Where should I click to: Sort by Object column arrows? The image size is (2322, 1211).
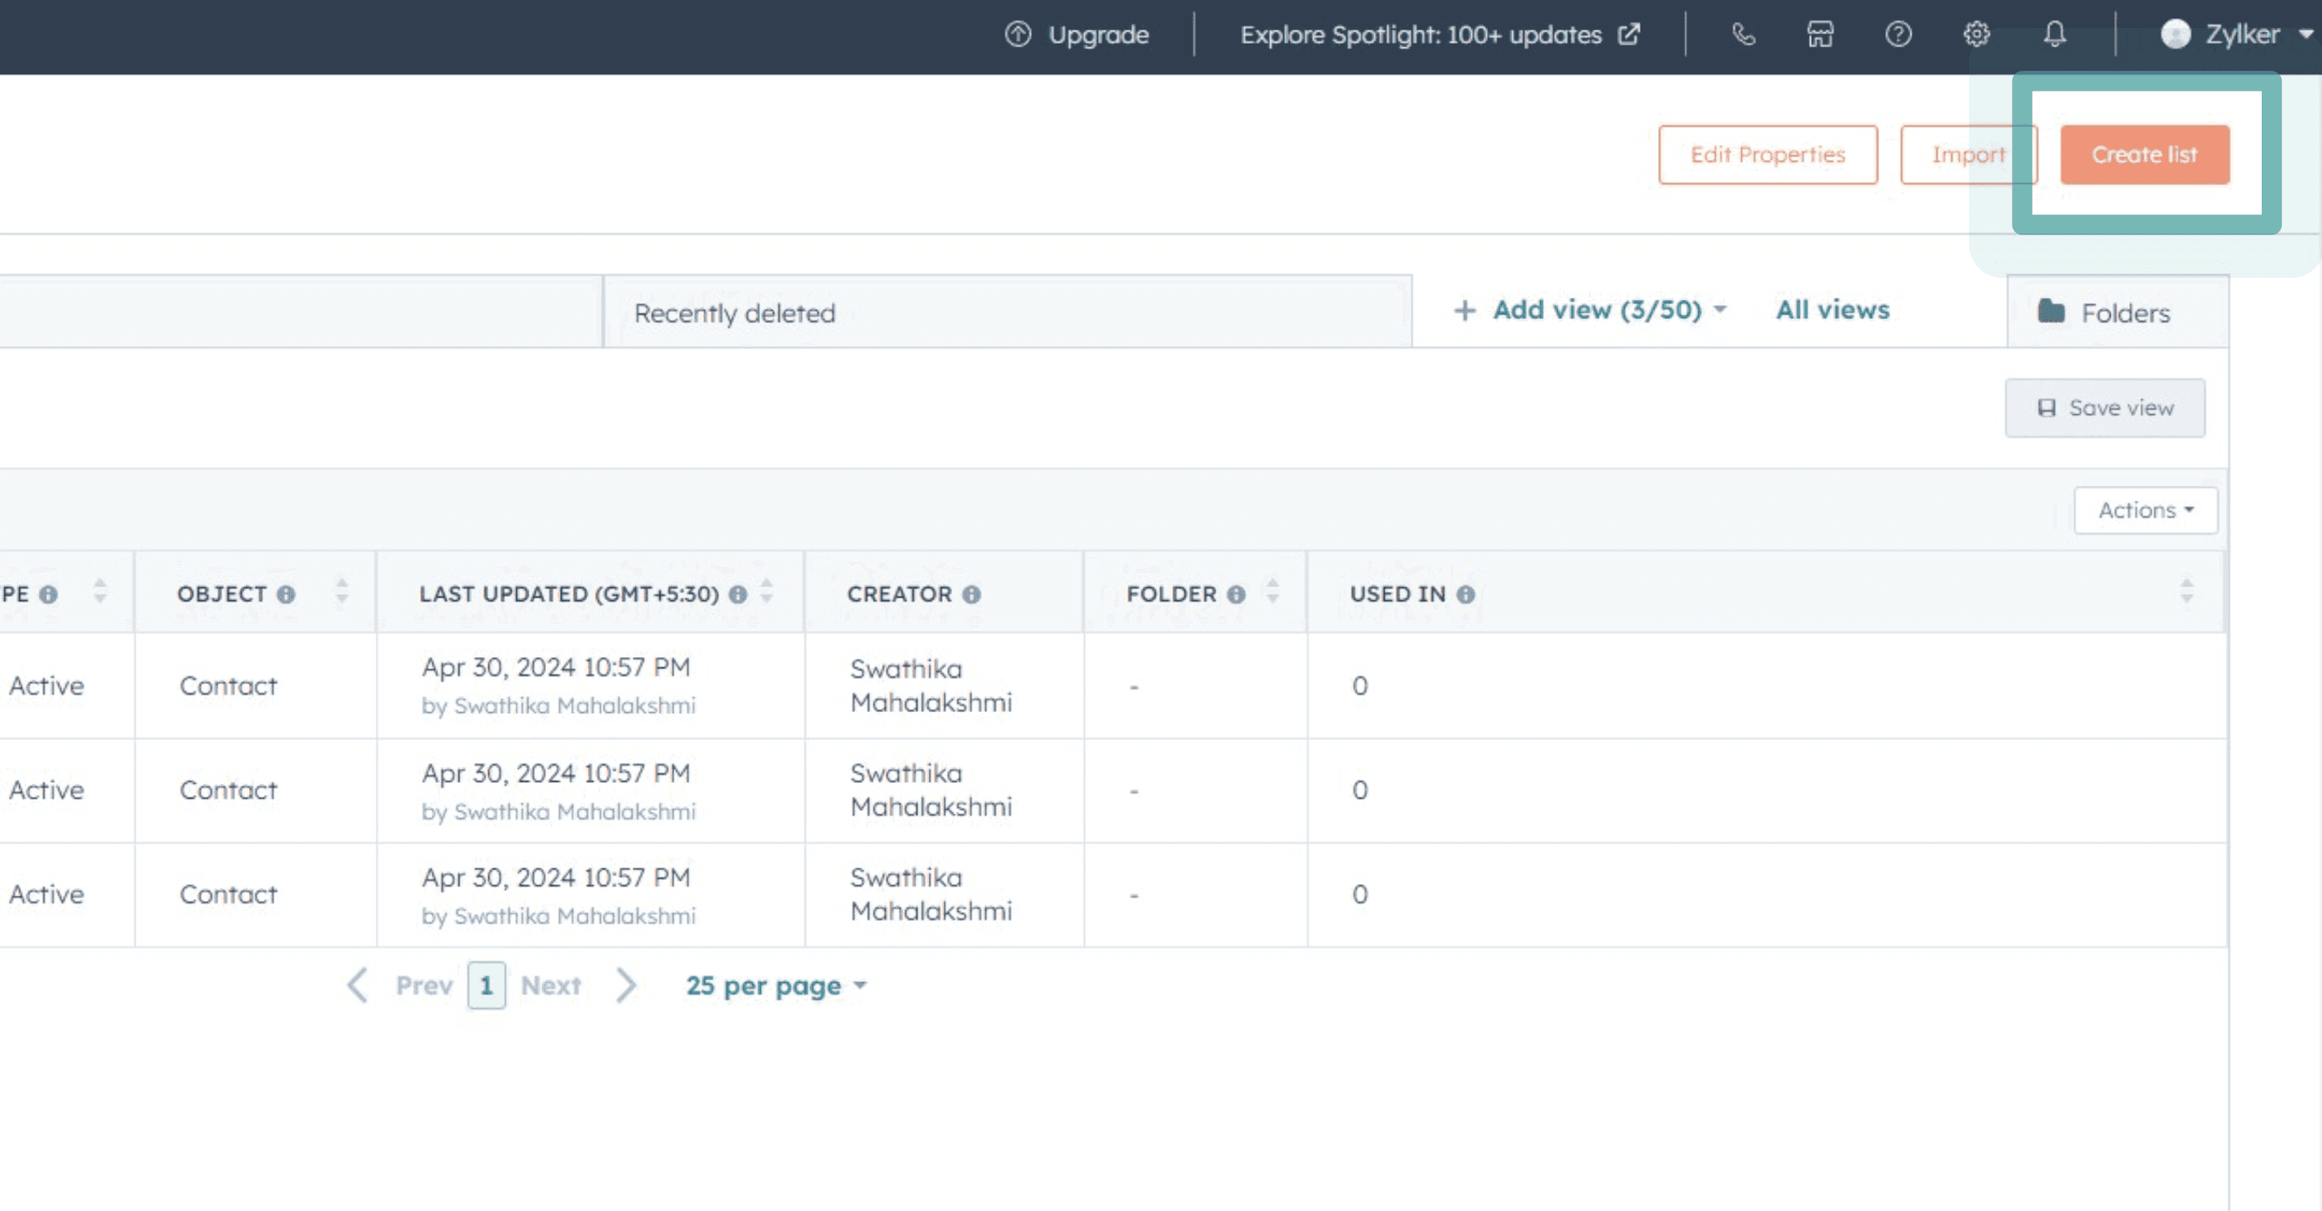tap(342, 592)
